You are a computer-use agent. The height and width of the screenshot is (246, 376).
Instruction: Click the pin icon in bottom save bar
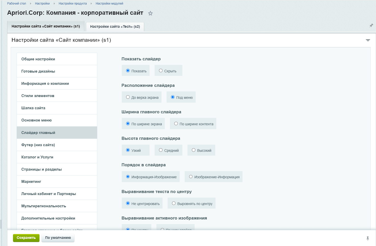point(368,238)
